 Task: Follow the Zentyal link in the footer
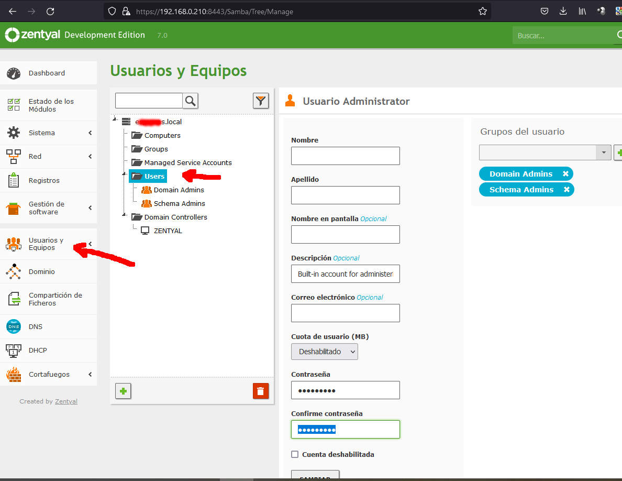(x=66, y=401)
